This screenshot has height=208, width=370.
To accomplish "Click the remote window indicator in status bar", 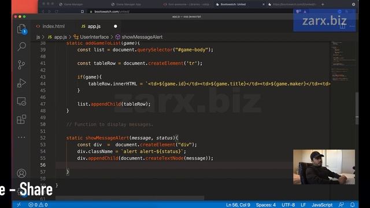I will pyautogui.click(x=18, y=205).
